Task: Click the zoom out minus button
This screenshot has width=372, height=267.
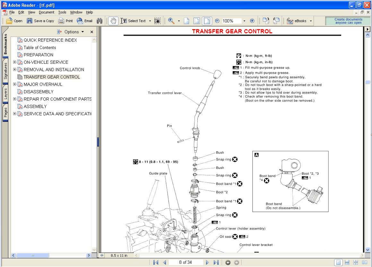Action: [217, 21]
